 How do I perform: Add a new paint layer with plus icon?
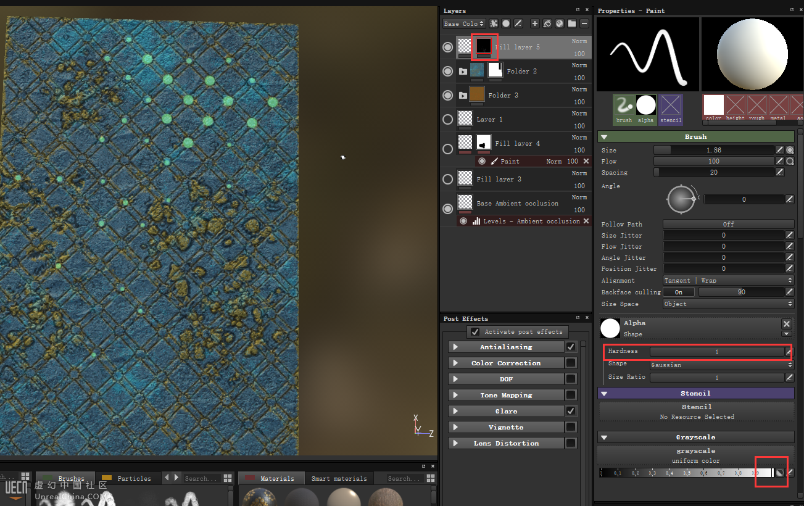point(535,23)
